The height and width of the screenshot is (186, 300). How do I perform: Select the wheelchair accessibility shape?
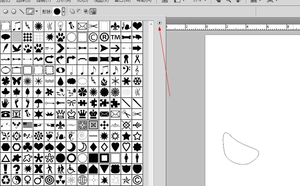point(71,168)
